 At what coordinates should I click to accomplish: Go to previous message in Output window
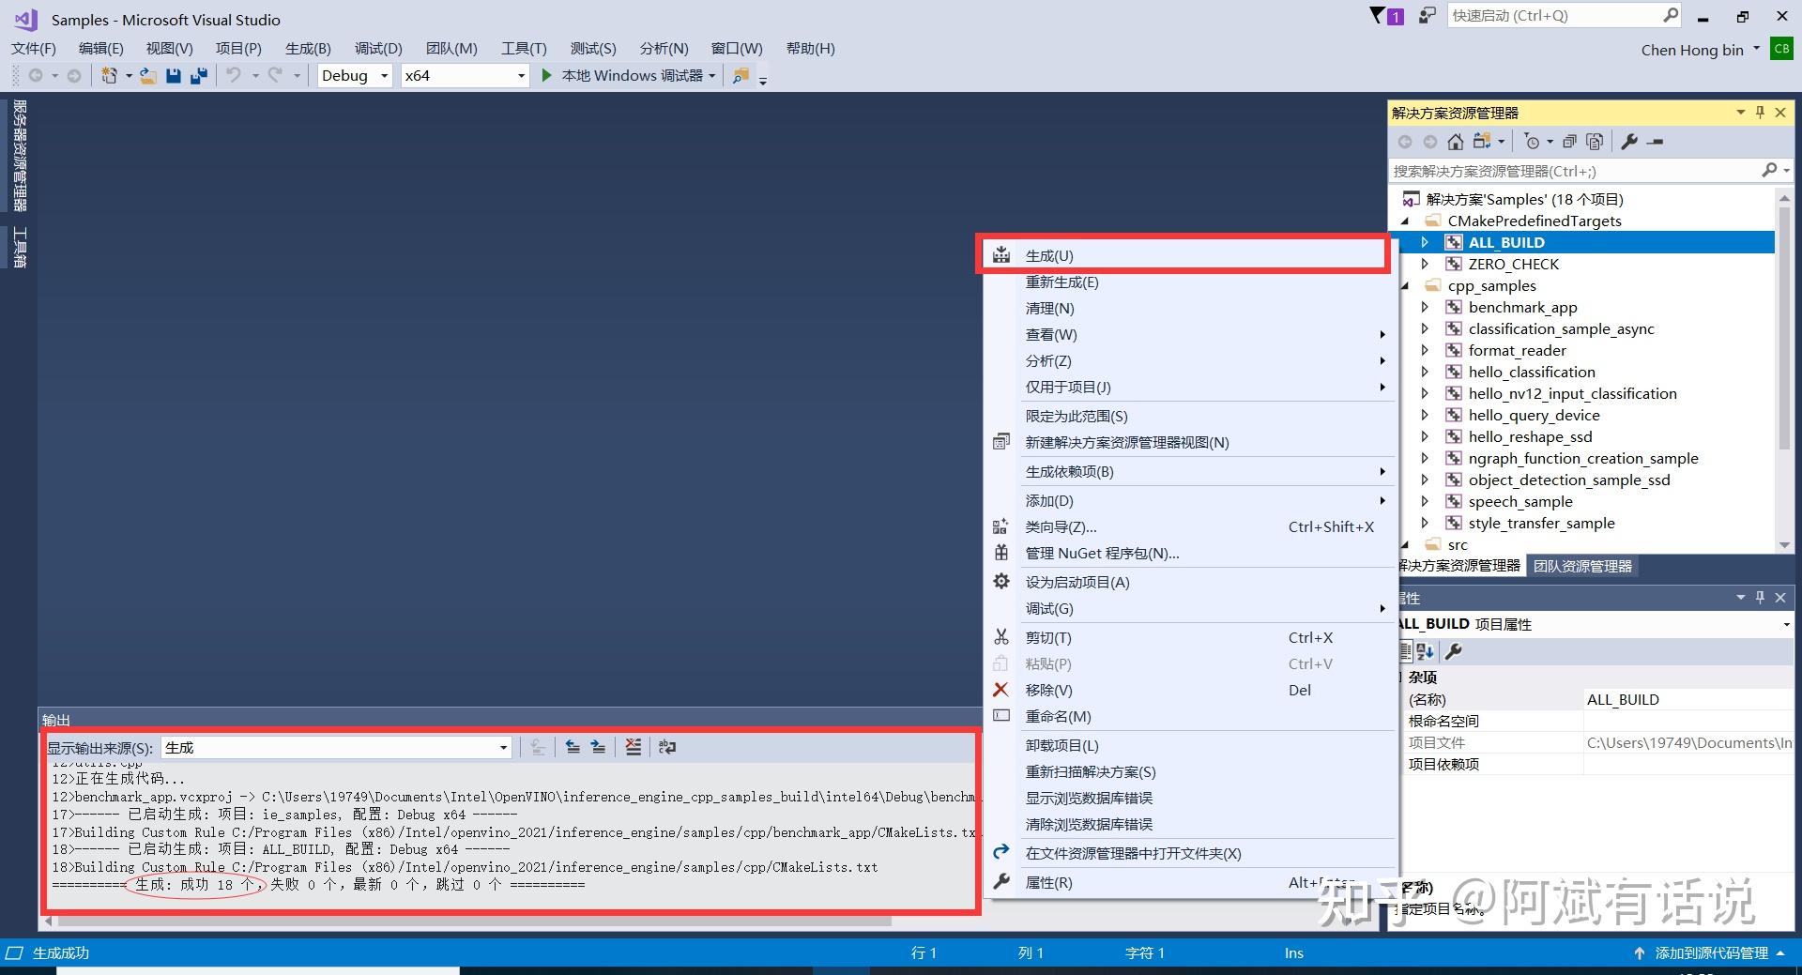tap(573, 747)
